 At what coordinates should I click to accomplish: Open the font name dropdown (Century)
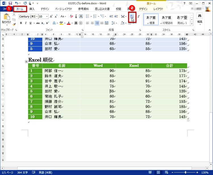point(37,16)
